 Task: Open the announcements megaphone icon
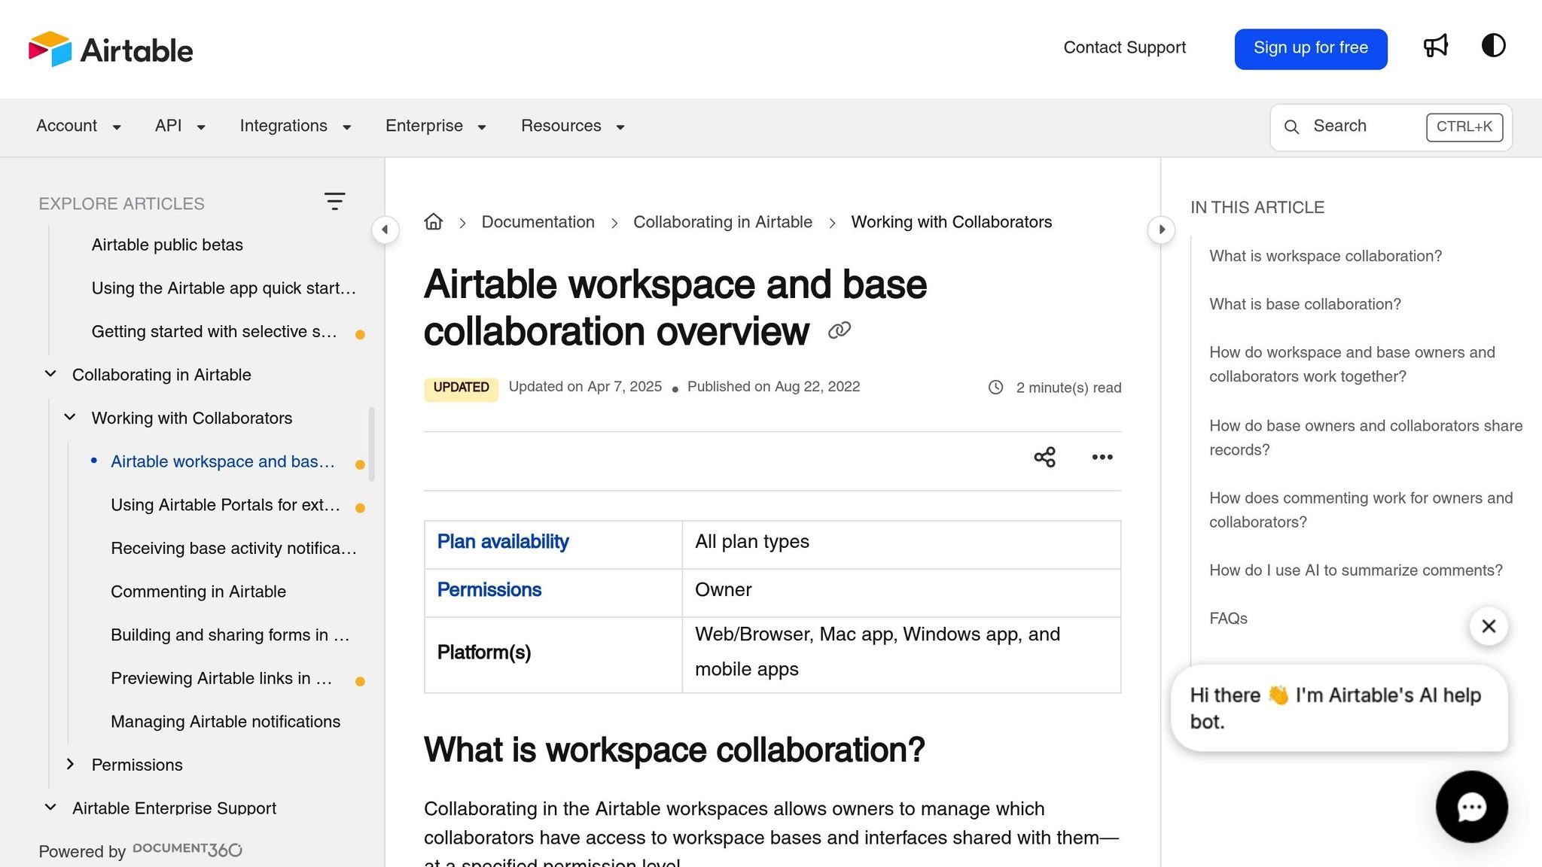[x=1436, y=46]
